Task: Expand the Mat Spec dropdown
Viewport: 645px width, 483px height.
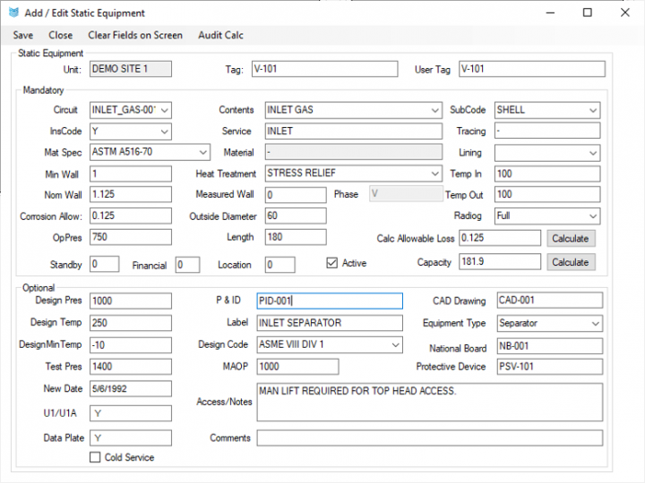Action: coord(202,152)
